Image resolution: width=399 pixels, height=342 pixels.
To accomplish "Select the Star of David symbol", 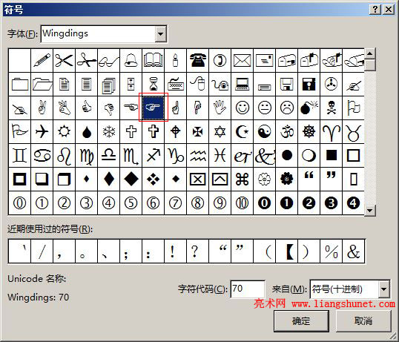I will 220,131.
